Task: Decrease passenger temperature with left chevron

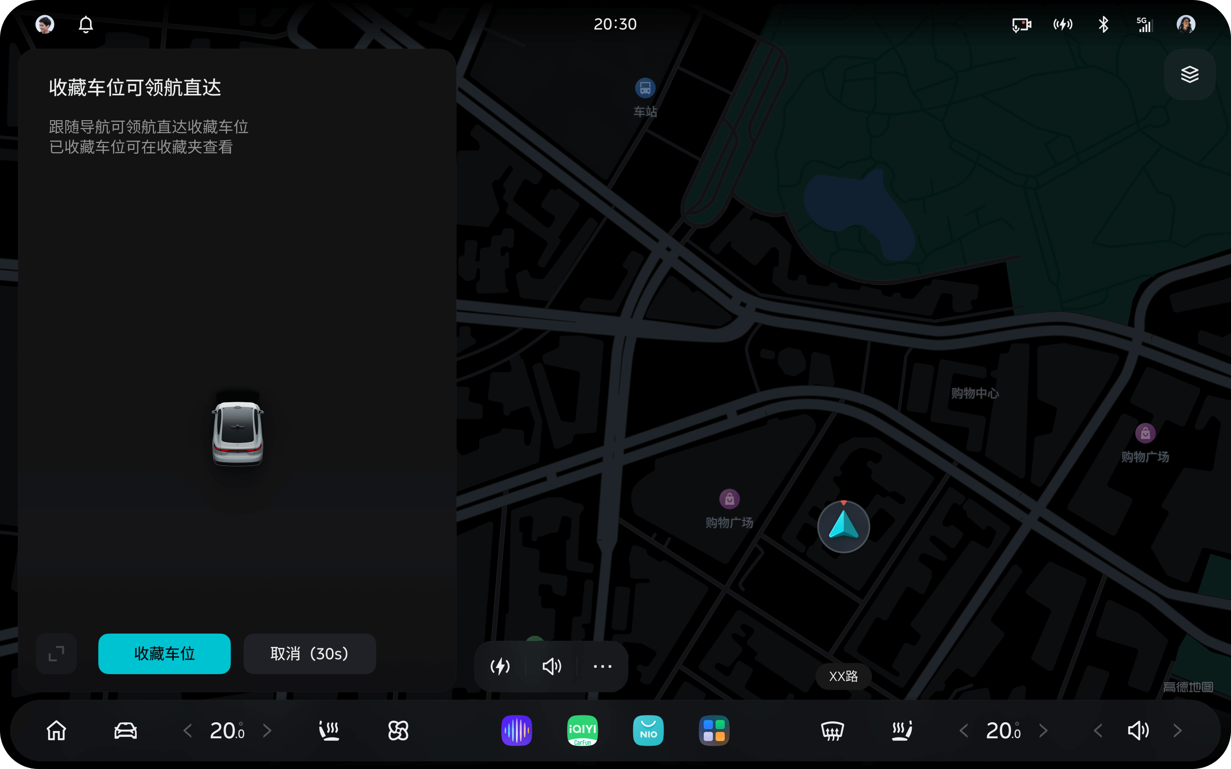Action: pos(963,731)
